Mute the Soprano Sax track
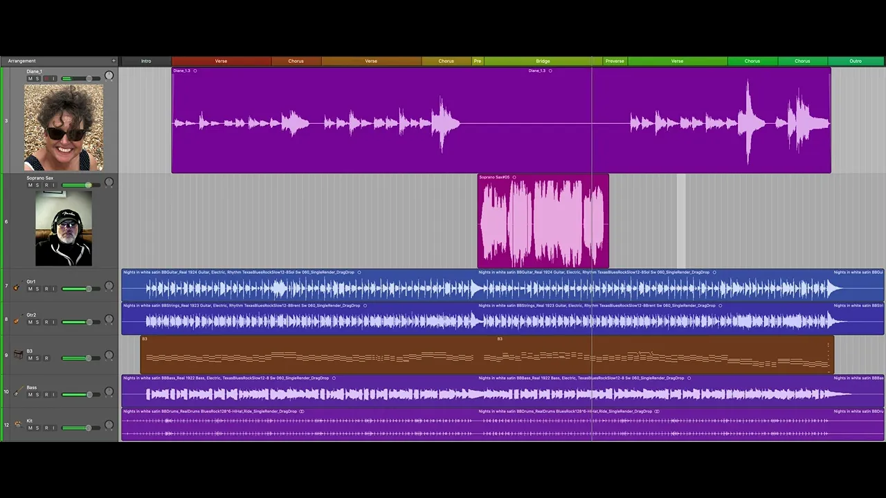This screenshot has height=498, width=886. (x=30, y=185)
